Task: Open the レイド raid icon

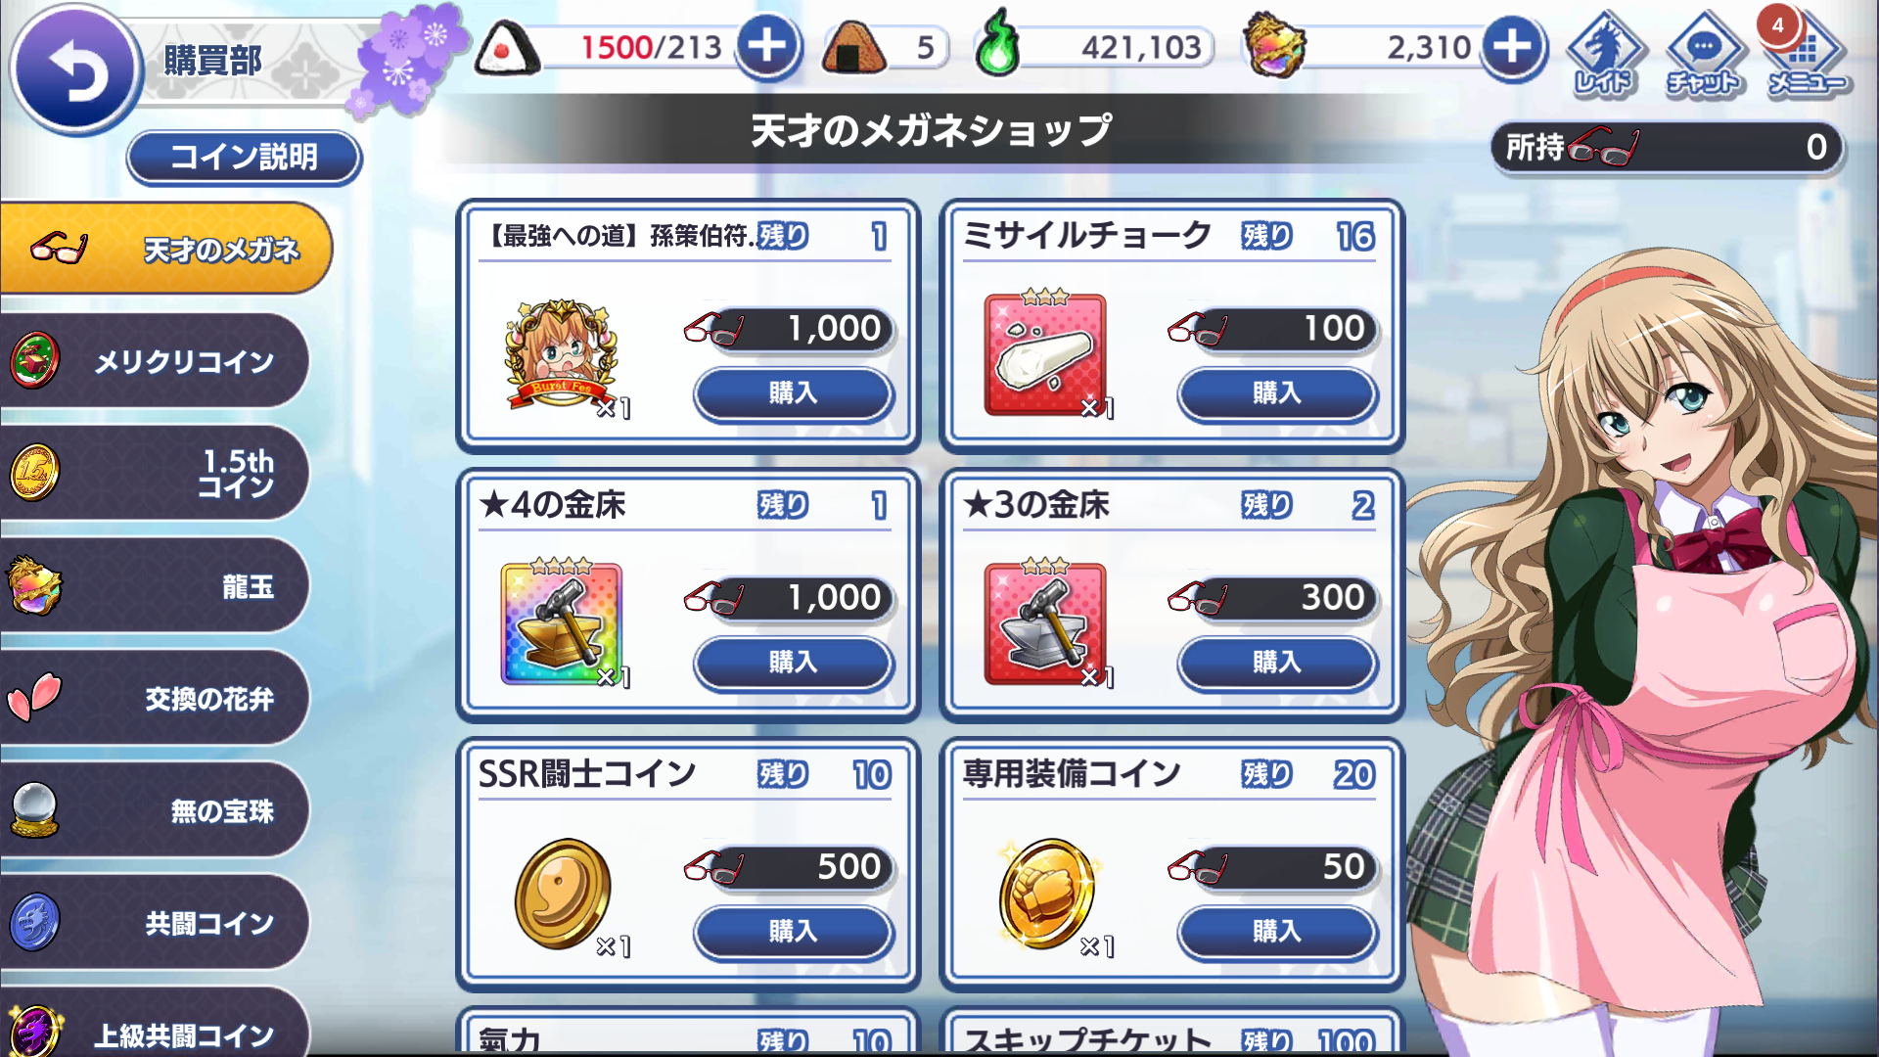Action: pos(1605,54)
